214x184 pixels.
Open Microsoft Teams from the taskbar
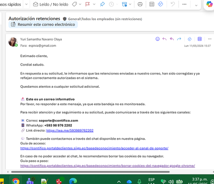click(x=30, y=181)
